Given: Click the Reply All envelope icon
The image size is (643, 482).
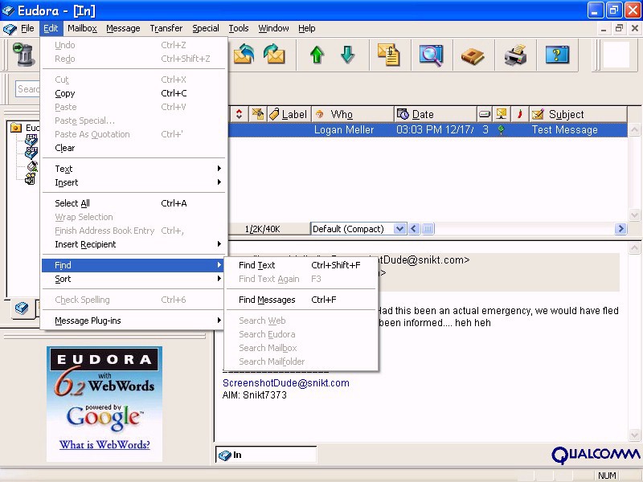Looking at the screenshot, I should pos(244,55).
